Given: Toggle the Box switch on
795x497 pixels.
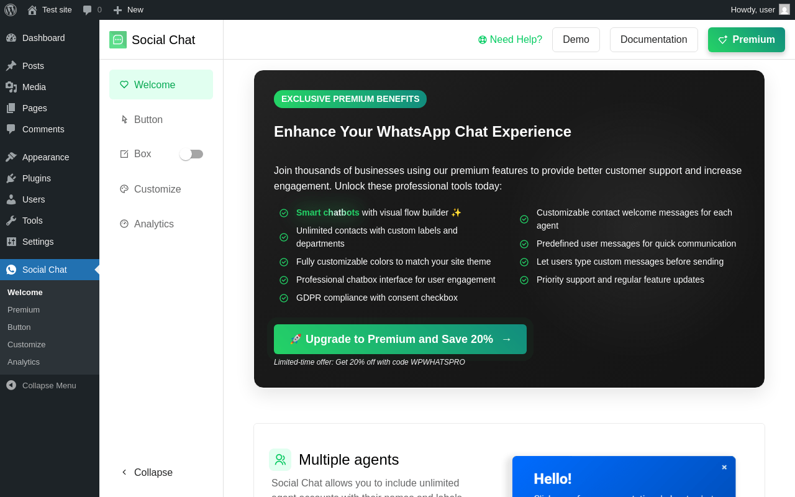Looking at the screenshot, I should (191, 154).
